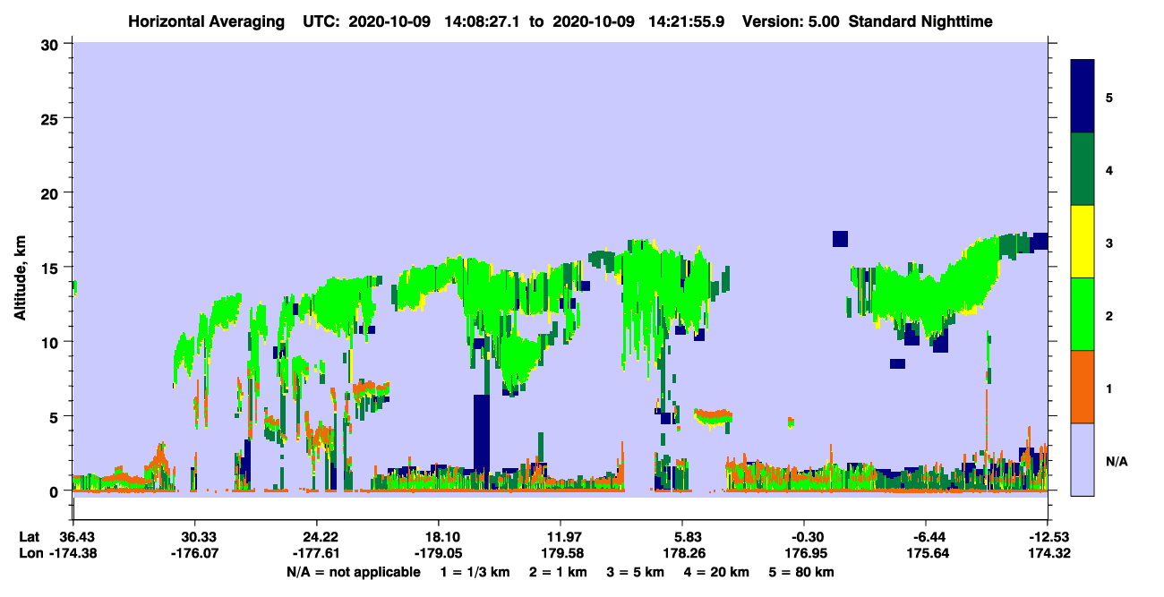Click the longitude value '175.64'
The width and height of the screenshot is (1164, 597).
926,554
